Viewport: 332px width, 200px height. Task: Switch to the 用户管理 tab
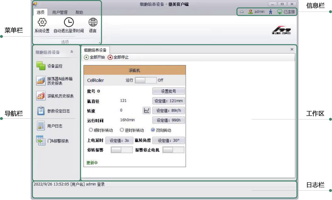click(60, 12)
